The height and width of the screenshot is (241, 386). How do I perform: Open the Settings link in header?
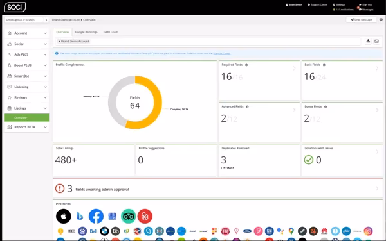[339, 4]
